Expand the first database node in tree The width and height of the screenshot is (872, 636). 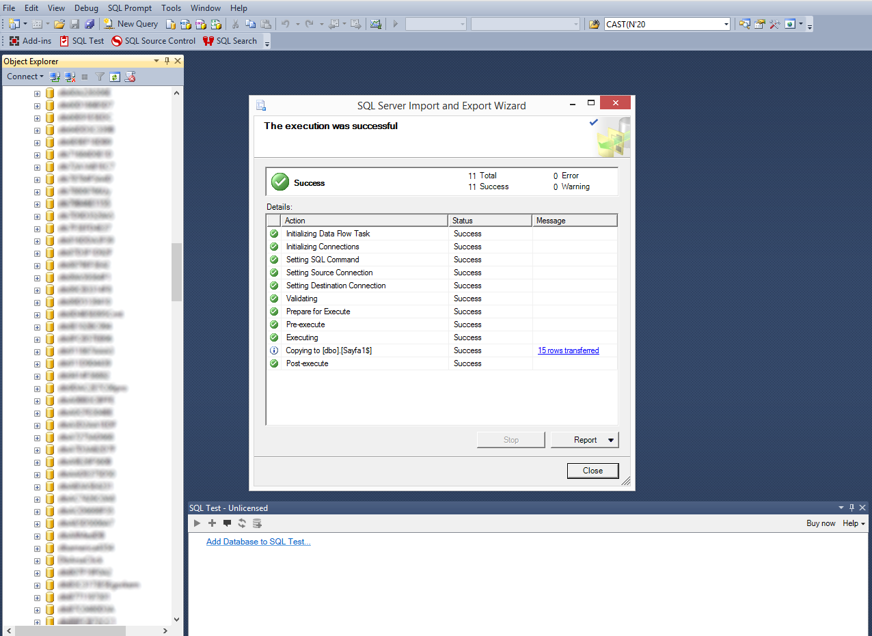(37, 92)
